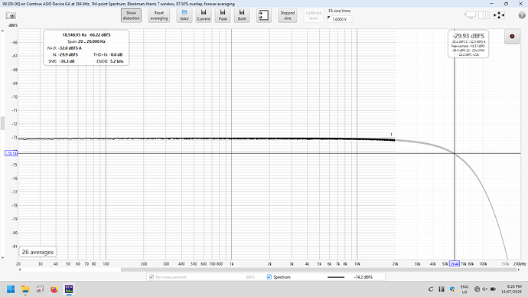
Task: Open the RTA settings gear icon
Action: tap(522, 15)
